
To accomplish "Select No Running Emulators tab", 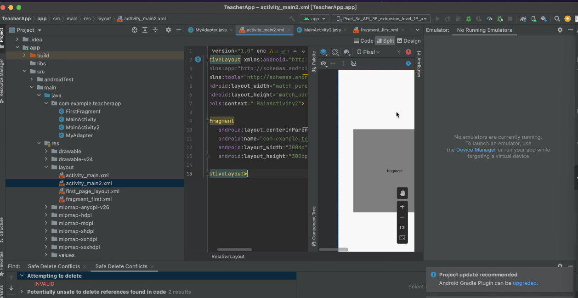I will coord(484,30).
